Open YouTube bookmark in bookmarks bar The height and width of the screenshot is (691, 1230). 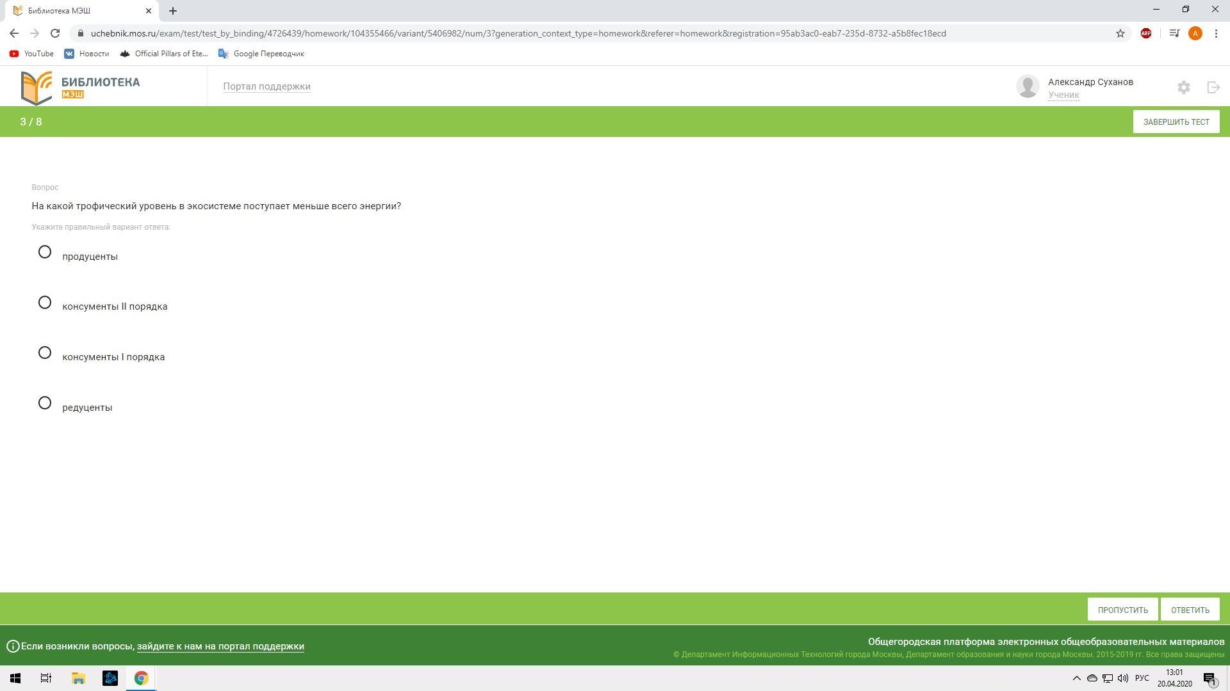(x=31, y=54)
